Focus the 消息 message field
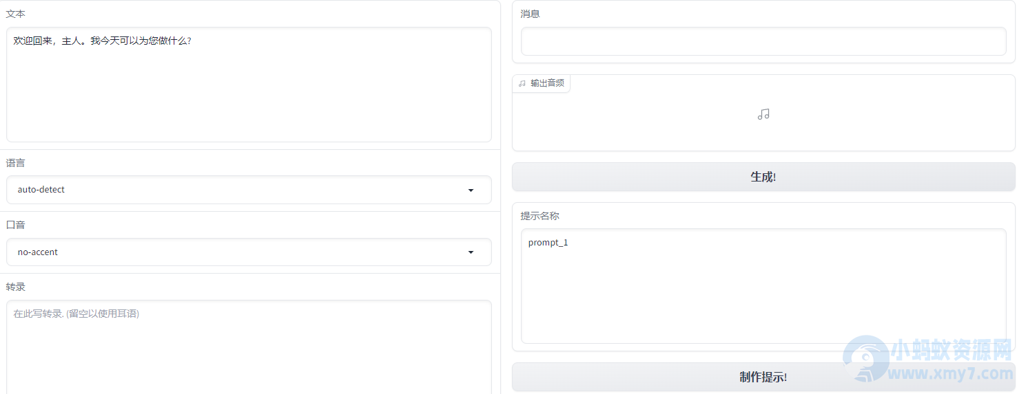 763,41
